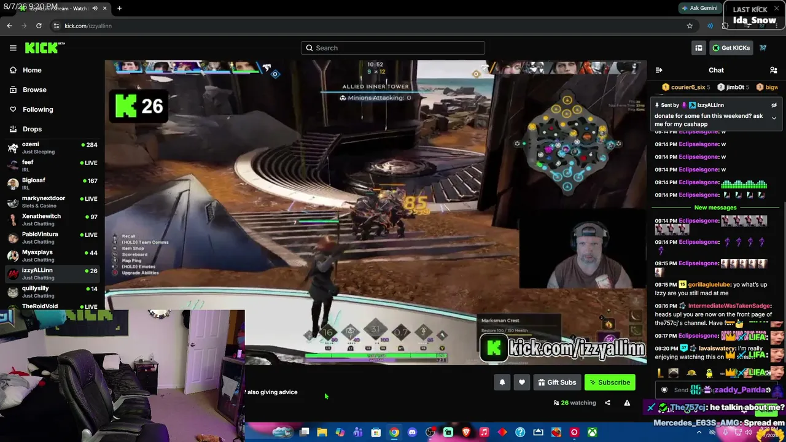Switch to Chrome in taskbar
Screen dimensions: 786x442
(x=394, y=433)
